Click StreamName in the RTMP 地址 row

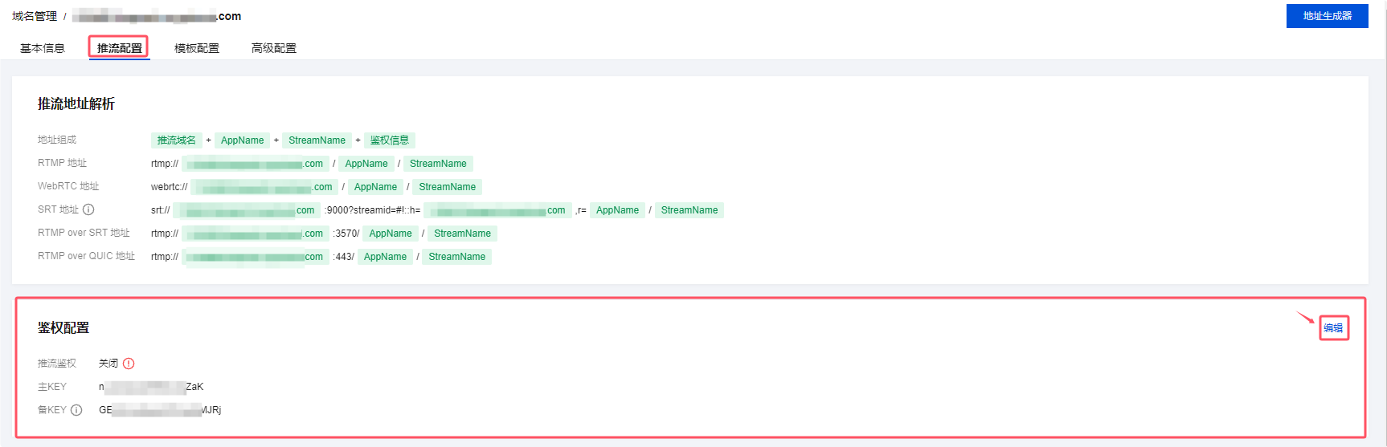click(x=438, y=164)
